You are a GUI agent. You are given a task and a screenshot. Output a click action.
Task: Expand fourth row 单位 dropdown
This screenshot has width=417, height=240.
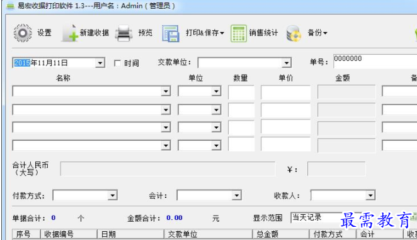(x=216, y=146)
